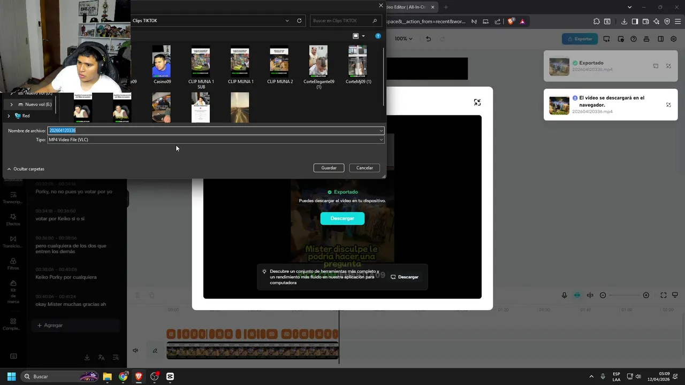The width and height of the screenshot is (685, 385).
Task: Select the CorteMj09 (1) file
Action: [x=358, y=65]
